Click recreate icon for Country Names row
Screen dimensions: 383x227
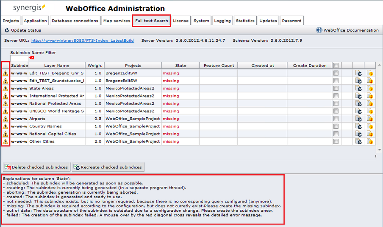[x=358, y=126]
